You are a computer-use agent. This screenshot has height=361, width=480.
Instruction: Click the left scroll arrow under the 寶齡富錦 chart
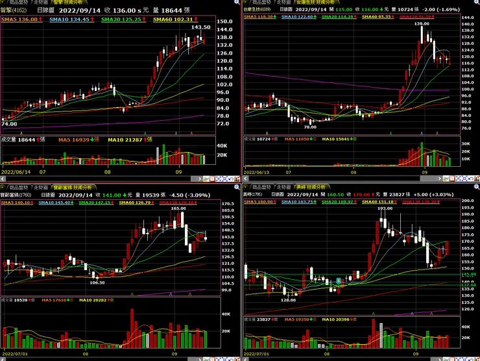(3, 359)
